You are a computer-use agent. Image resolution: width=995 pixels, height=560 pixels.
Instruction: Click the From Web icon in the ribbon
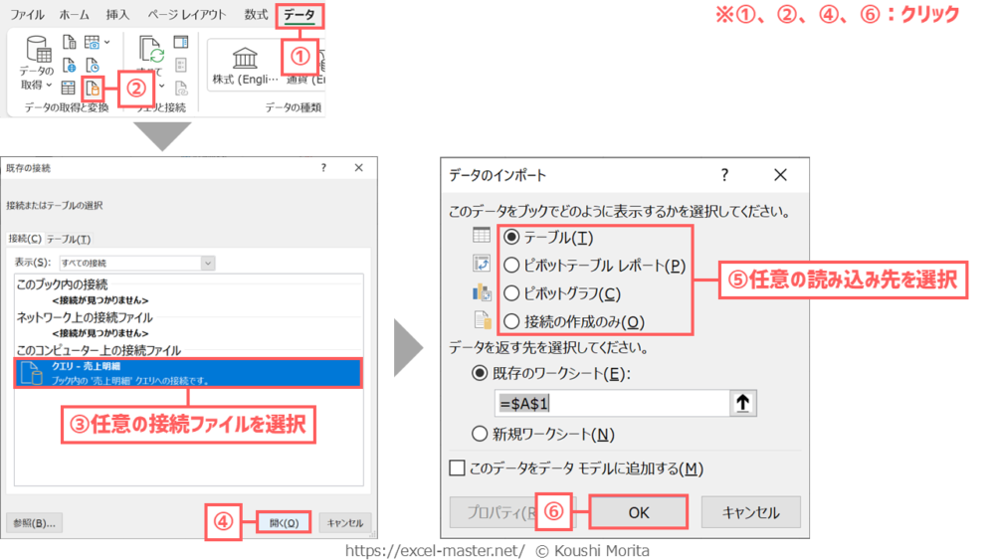(68, 66)
